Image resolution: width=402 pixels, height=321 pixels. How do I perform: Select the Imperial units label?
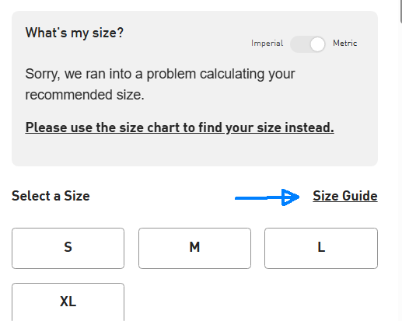267,43
